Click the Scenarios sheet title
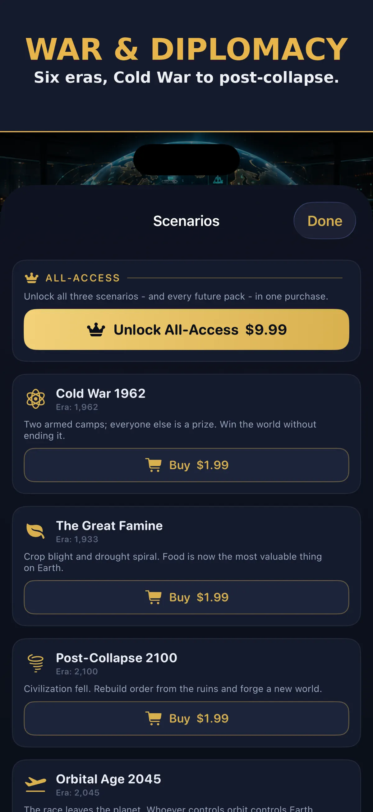Viewport: 373px width, 812px height. click(186, 221)
